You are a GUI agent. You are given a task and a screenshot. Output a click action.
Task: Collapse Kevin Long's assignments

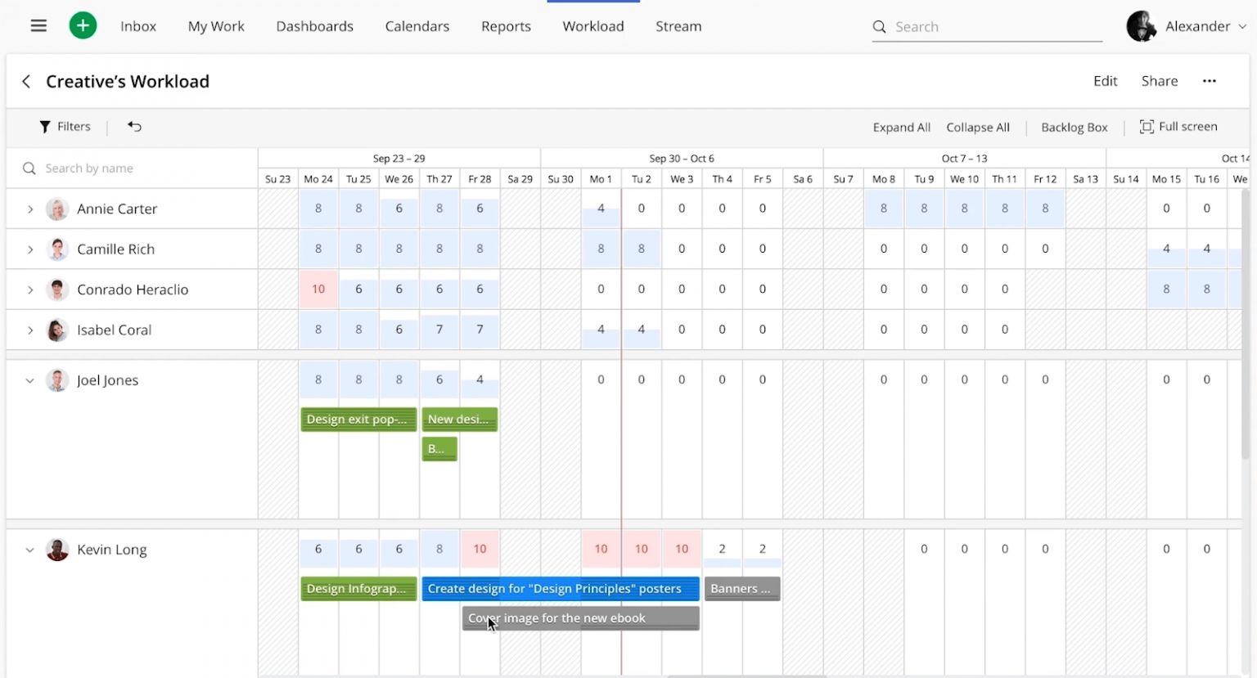30,550
